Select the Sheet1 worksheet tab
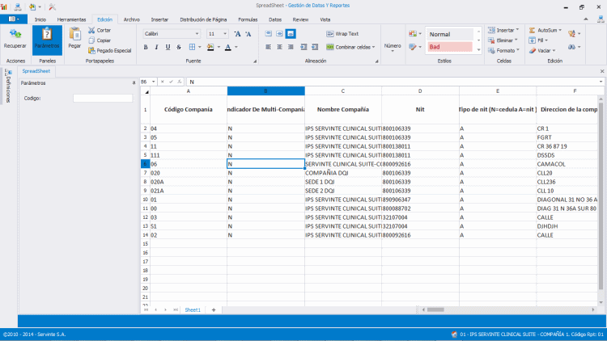The width and height of the screenshot is (607, 341). point(193,309)
